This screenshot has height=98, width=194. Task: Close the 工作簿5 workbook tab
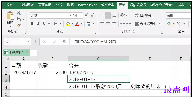tap(27, 53)
